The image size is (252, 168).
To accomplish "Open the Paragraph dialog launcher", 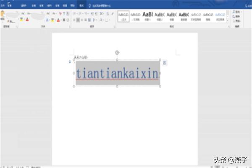I will pyautogui.click(x=113, y=26).
